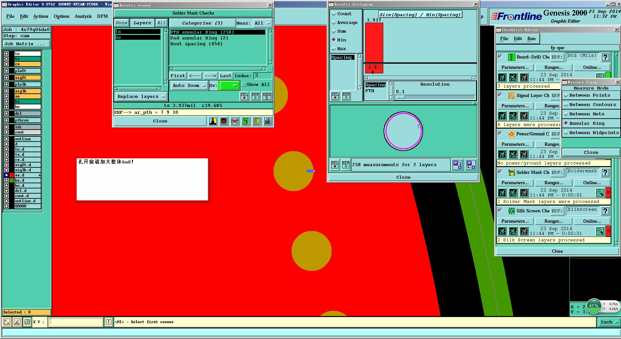Open Edit menu in Checklist Editor
This screenshot has height=339, width=621.
point(518,38)
